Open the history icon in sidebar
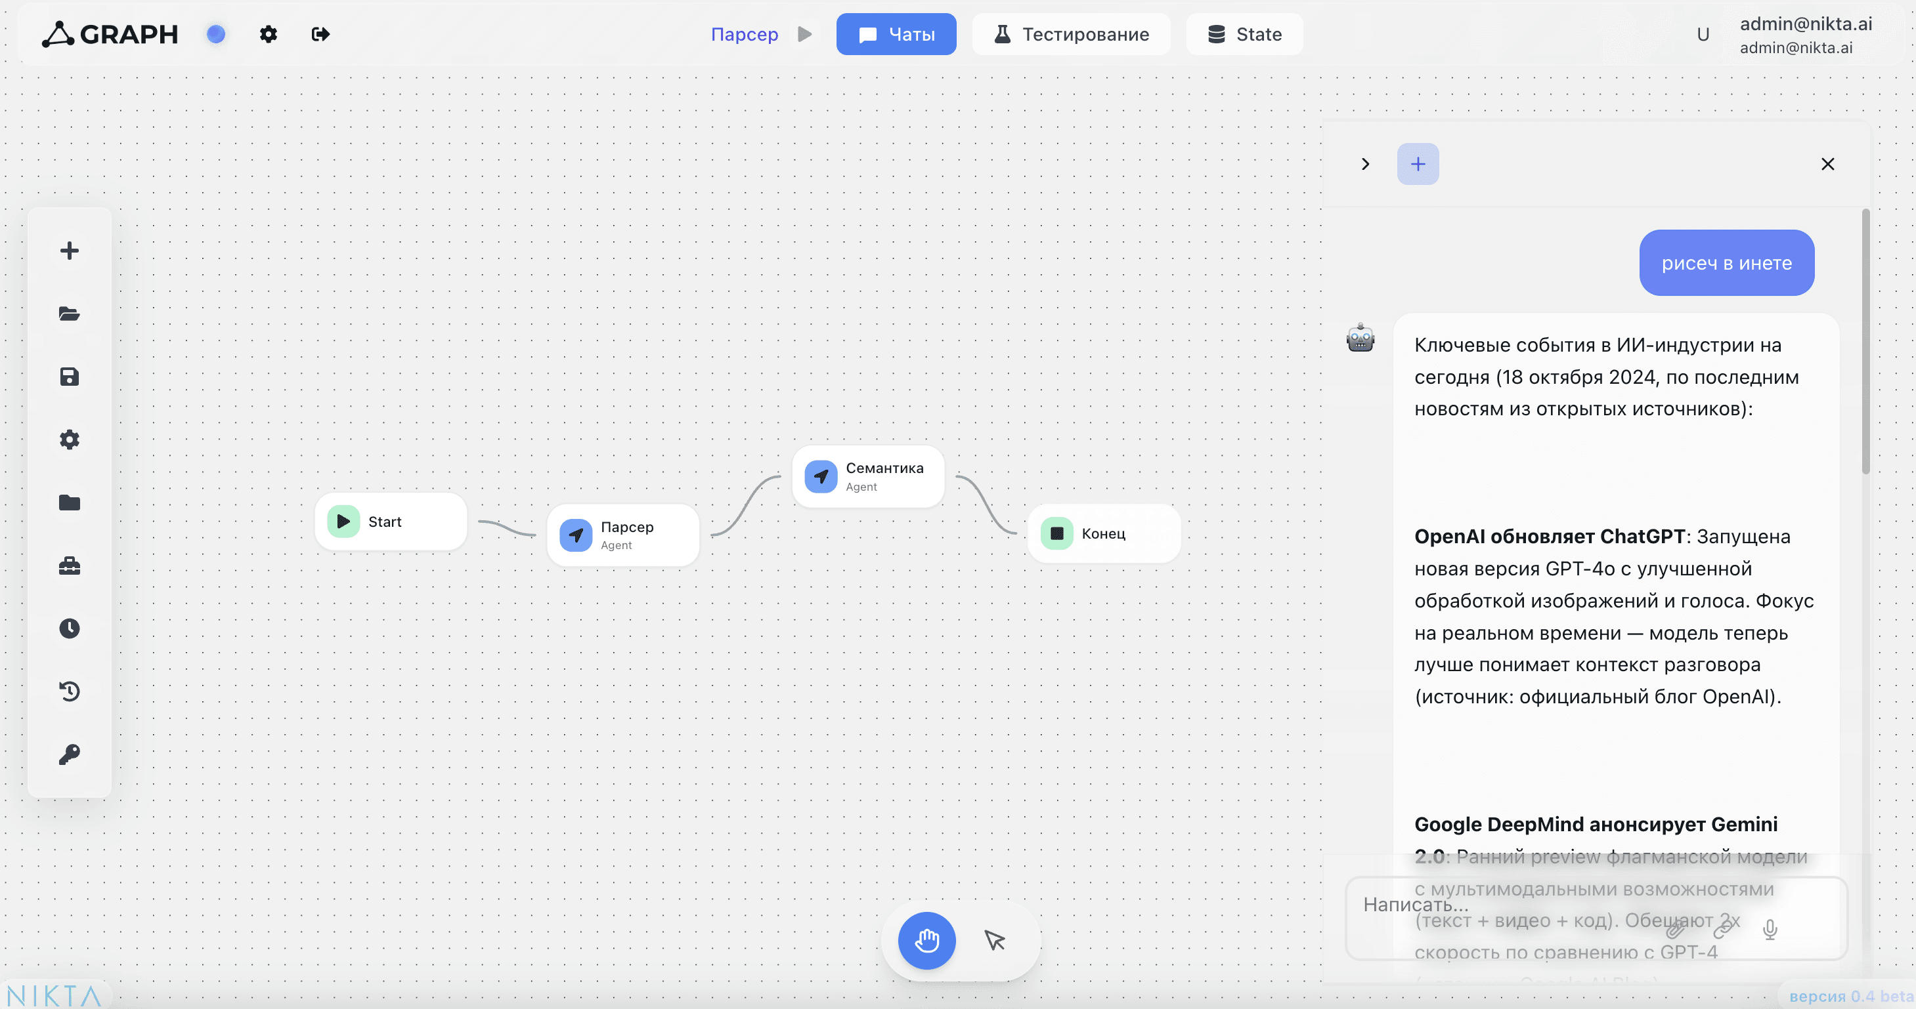The height and width of the screenshot is (1009, 1916). tap(69, 691)
